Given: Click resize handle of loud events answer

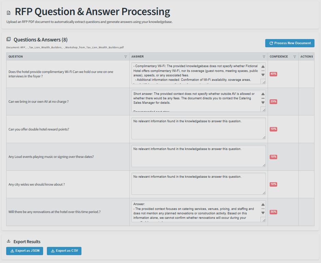Looking at the screenshot, I should tap(264, 165).
